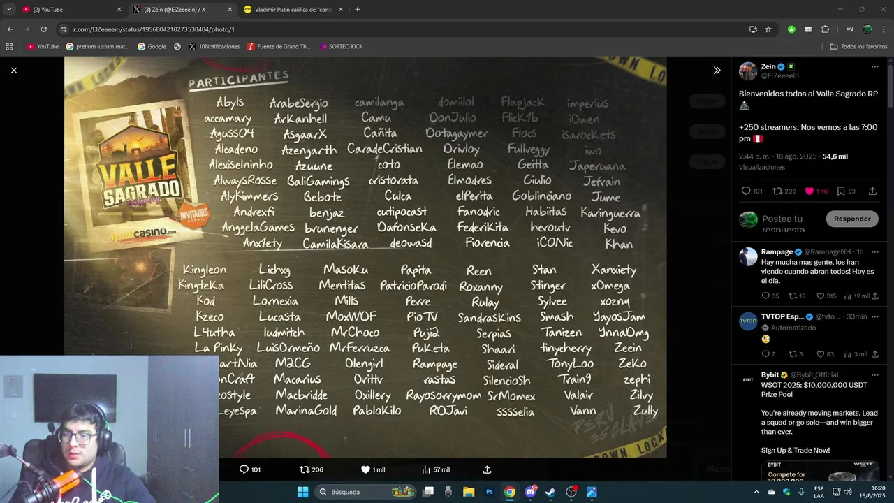Screen dimensions: 894x503
Task: Open Rampage profile name link
Action: point(777,251)
